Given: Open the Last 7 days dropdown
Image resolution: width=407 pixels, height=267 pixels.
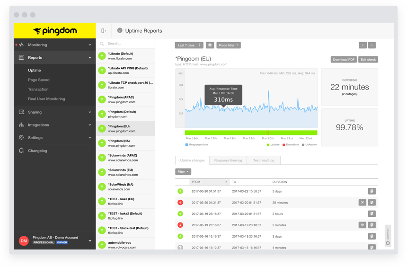Looking at the screenshot, I should pos(189,45).
